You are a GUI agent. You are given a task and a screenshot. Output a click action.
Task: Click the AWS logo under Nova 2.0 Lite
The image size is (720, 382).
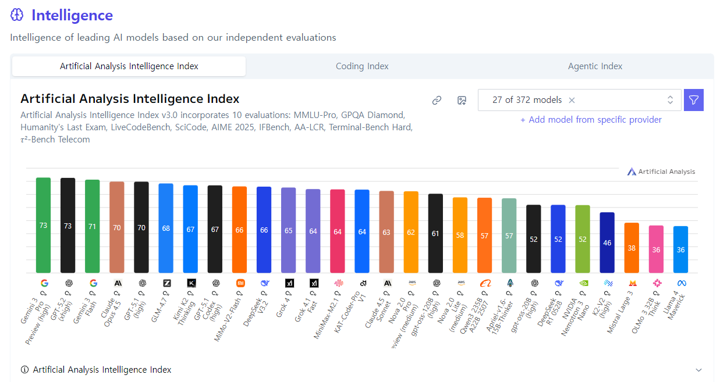point(460,283)
